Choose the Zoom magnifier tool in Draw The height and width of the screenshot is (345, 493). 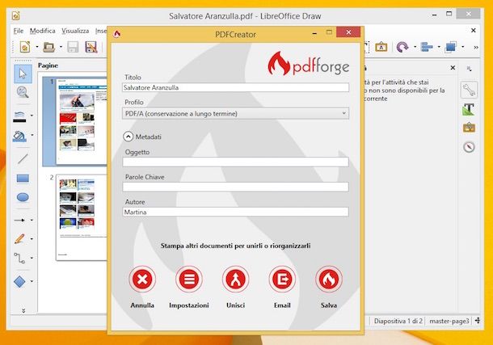click(23, 92)
